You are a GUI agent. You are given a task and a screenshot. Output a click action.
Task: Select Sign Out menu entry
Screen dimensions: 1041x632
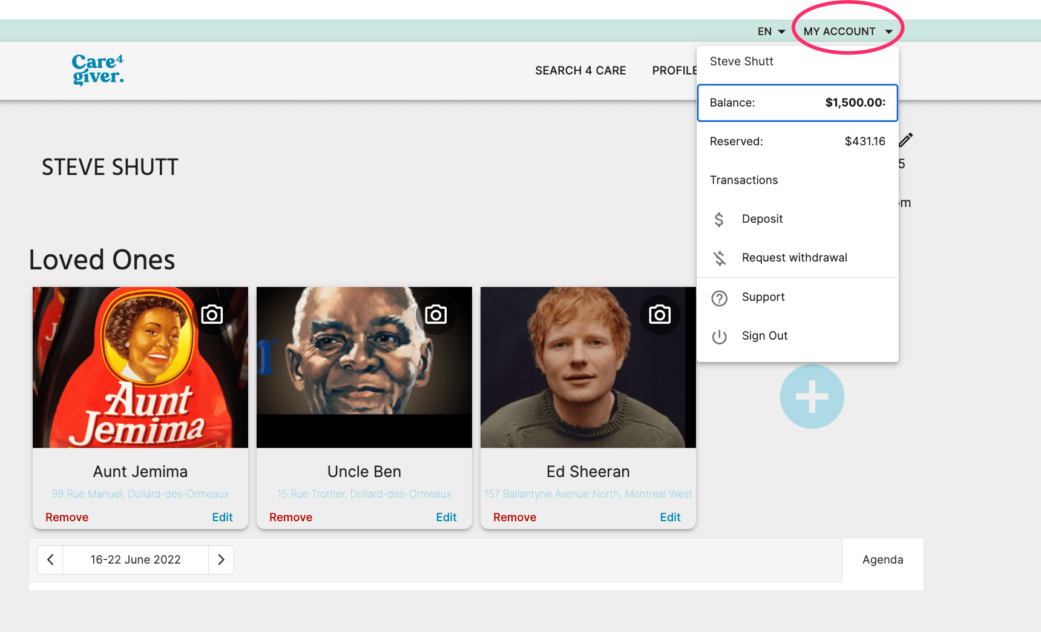coord(798,336)
